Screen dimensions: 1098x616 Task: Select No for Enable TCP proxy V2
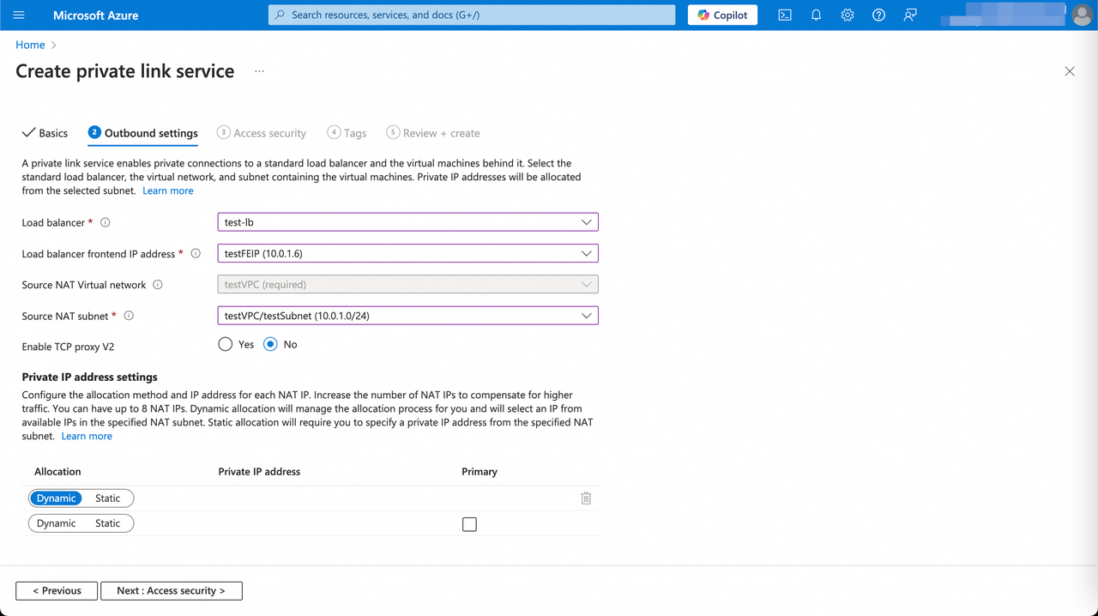268,344
